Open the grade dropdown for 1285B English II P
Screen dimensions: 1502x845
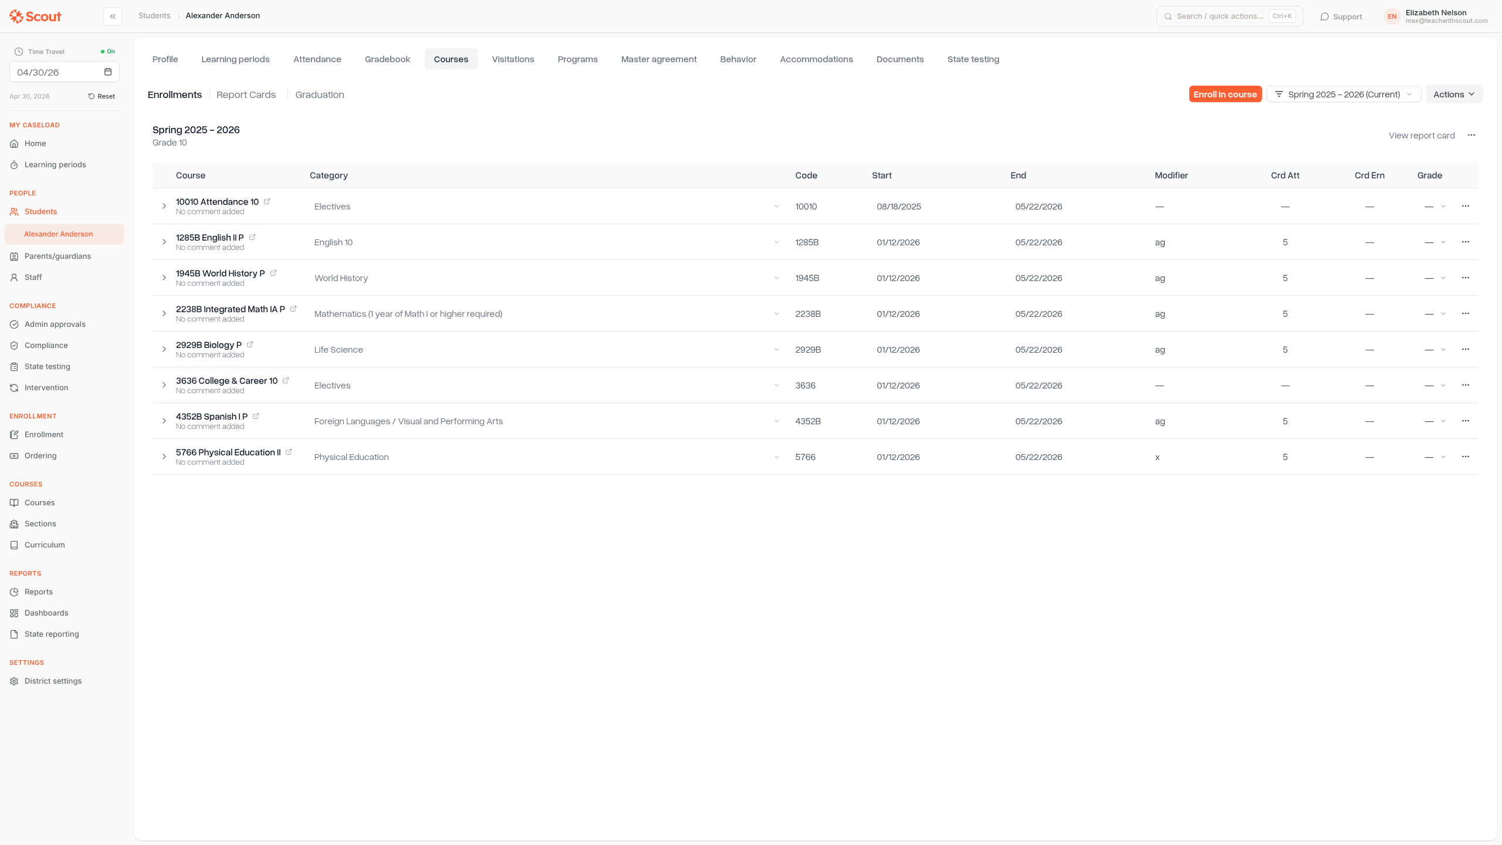(1435, 242)
